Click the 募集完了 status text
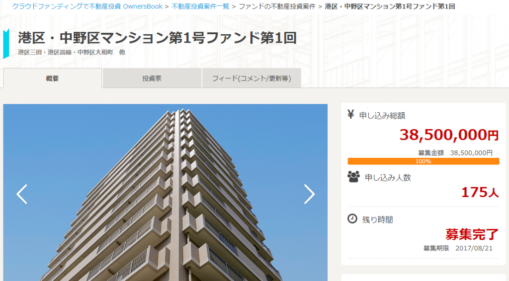Viewport: 509px width, 281px height. click(472, 234)
